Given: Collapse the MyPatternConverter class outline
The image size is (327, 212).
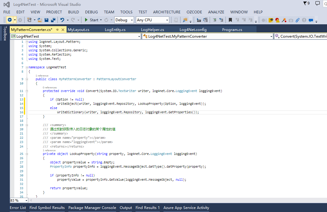Looking at the screenshot, I should click(27, 79).
